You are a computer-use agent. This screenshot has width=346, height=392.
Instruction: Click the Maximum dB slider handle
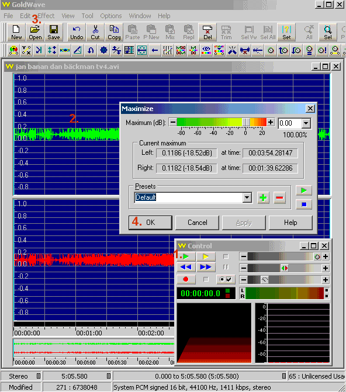tap(246, 122)
